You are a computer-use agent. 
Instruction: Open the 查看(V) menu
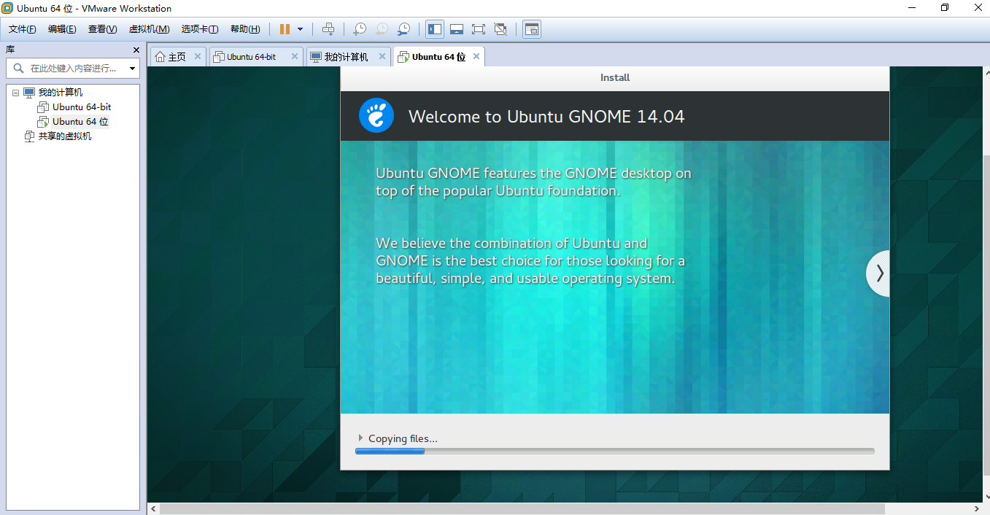pos(102,29)
